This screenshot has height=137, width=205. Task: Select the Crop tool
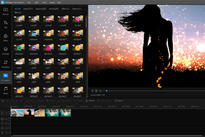[30, 101]
